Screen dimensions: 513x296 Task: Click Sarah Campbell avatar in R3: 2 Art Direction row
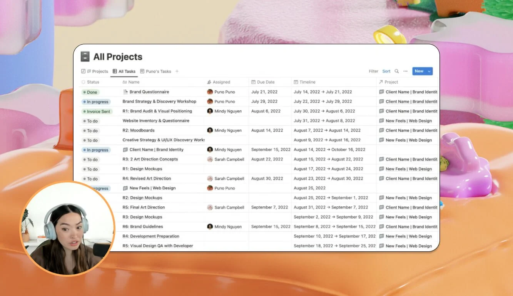pyautogui.click(x=210, y=159)
